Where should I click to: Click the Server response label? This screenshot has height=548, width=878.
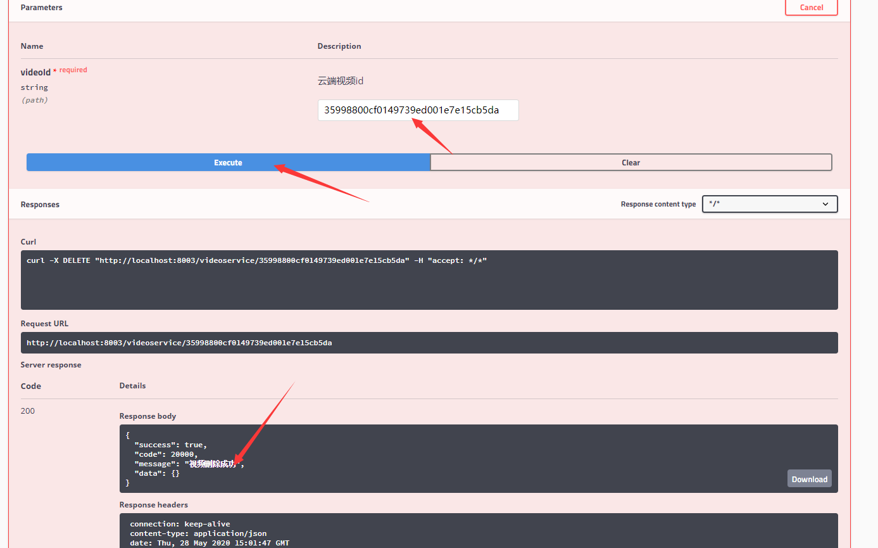coord(51,365)
